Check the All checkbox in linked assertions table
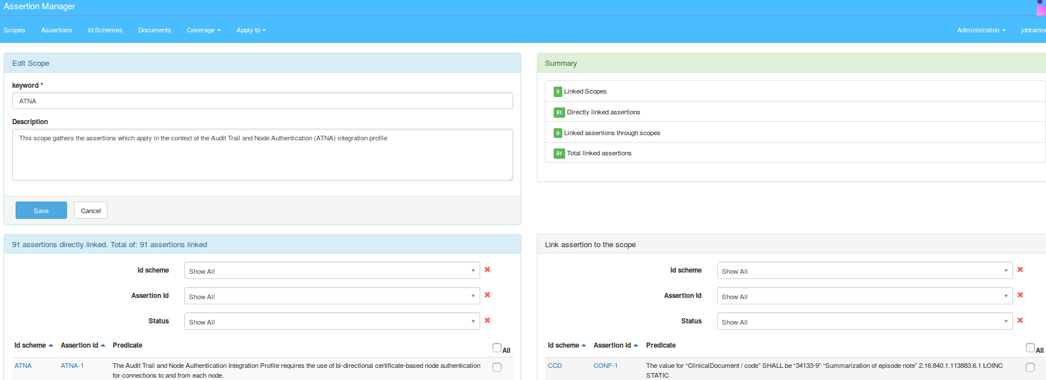 point(496,348)
